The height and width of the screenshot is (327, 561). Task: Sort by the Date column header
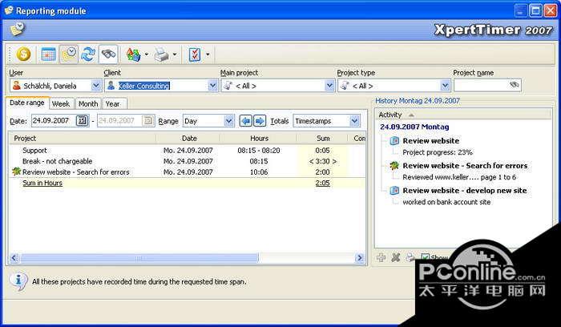[188, 138]
